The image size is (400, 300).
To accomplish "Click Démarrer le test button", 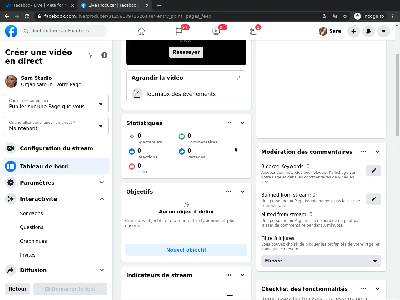I will (x=70, y=289).
